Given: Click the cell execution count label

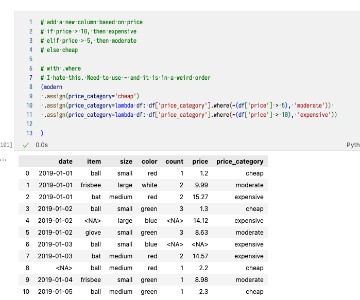Looking at the screenshot, I should (x=6, y=145).
